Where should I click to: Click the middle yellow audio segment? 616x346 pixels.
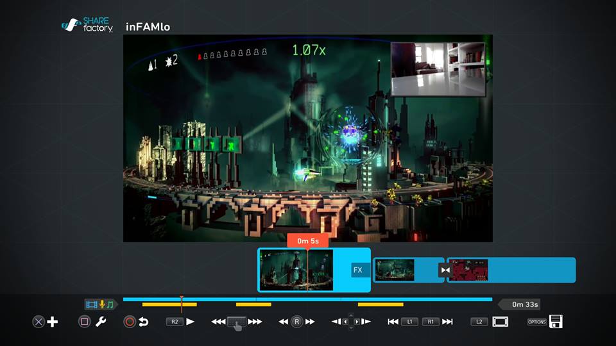click(253, 304)
